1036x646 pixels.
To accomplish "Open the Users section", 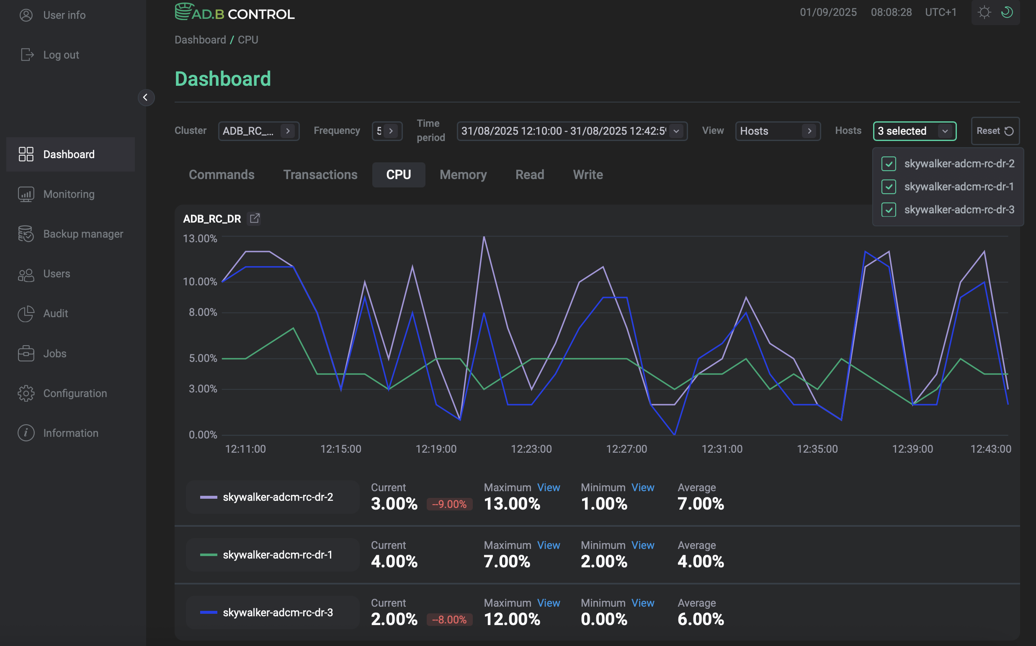I will tap(56, 274).
